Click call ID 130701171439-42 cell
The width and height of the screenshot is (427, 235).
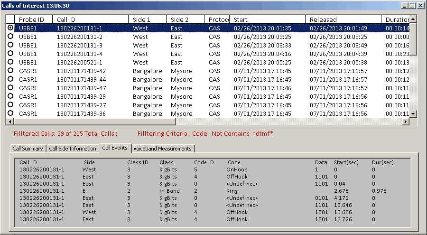[x=82, y=71]
